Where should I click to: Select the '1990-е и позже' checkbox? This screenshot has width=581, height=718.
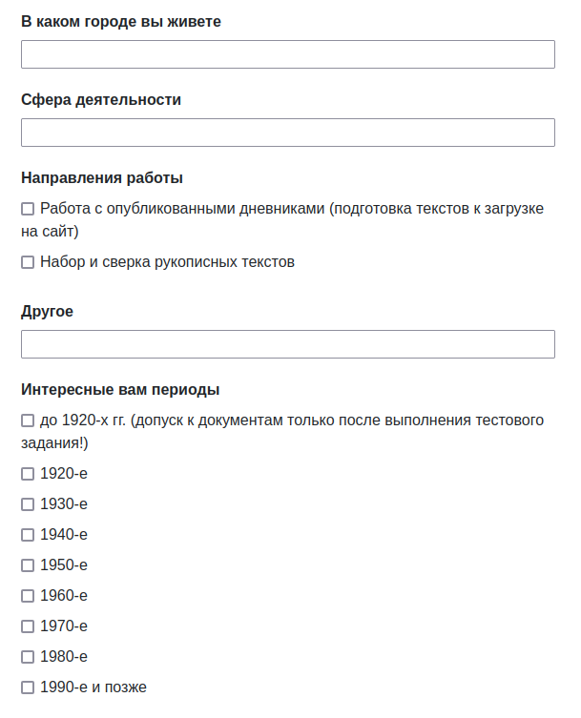tap(28, 687)
